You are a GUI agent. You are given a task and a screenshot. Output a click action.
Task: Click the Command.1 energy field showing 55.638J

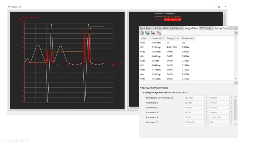coord(194,103)
